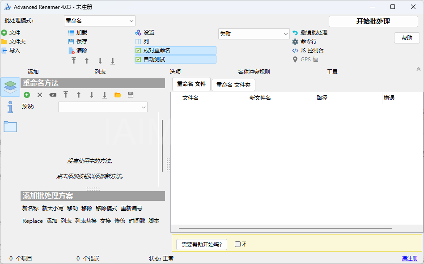Click the 需要帮助开始吗? button
Screen dimensions: 424x264
coord(202,244)
